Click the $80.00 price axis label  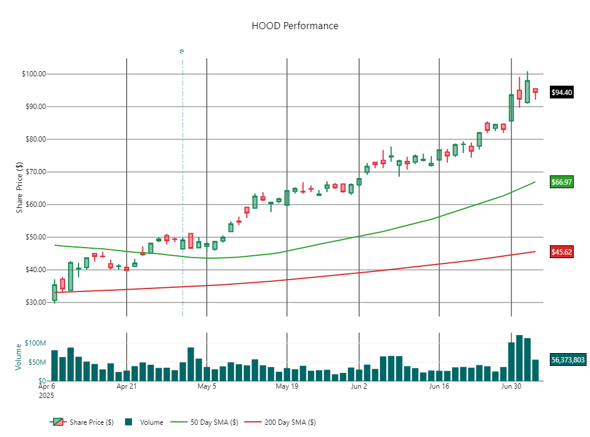pyautogui.click(x=35, y=139)
